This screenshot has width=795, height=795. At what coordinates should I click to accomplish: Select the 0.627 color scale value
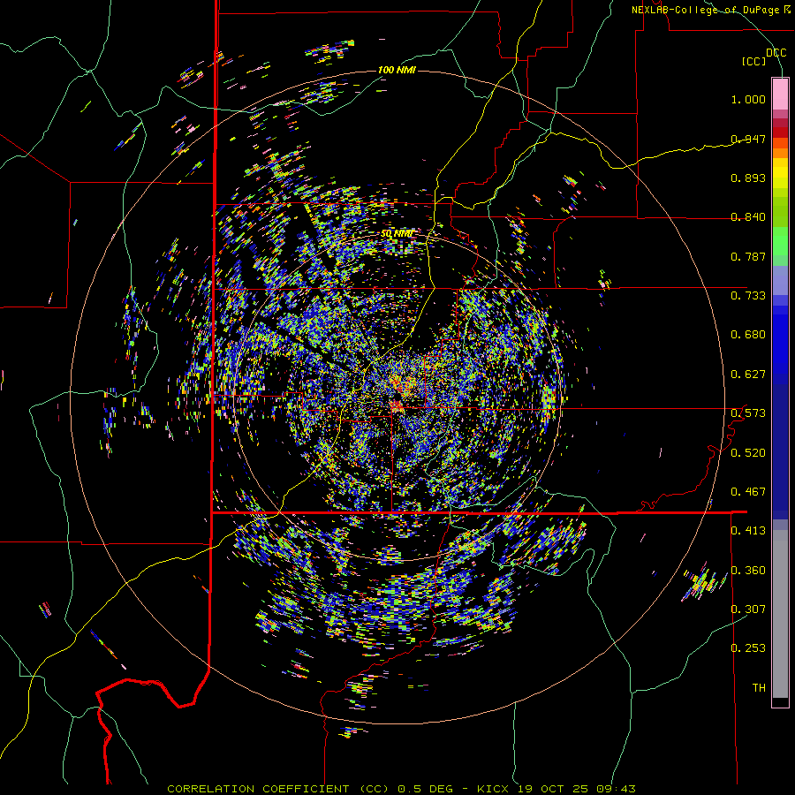point(748,375)
